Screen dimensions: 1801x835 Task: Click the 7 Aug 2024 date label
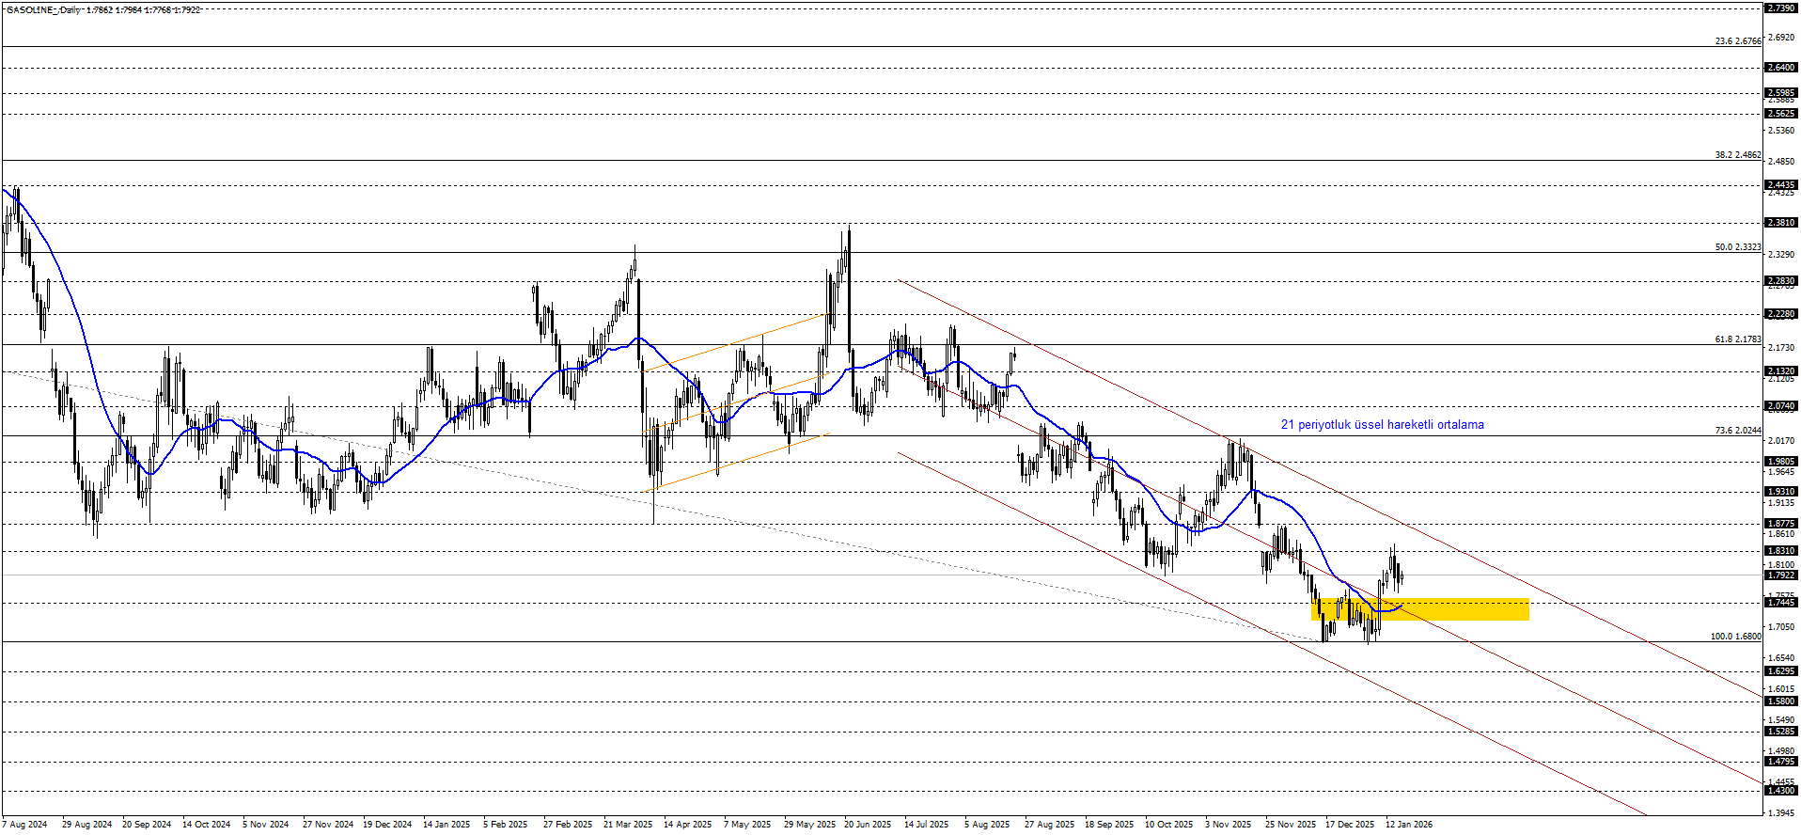25,825
